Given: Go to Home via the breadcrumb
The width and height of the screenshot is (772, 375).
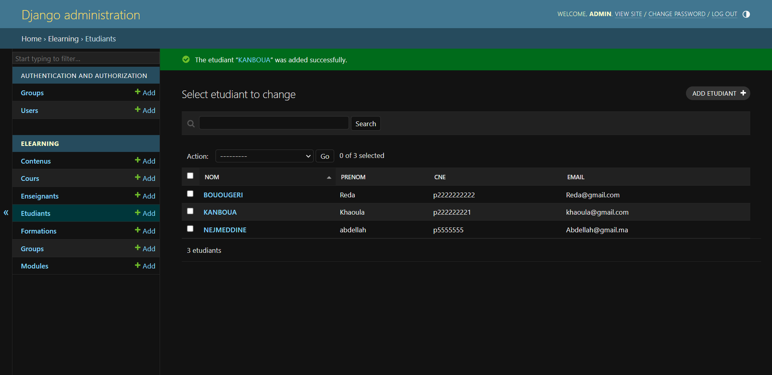Looking at the screenshot, I should (31, 39).
